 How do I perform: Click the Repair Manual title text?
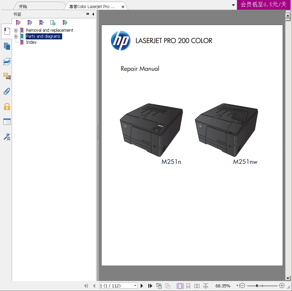click(x=140, y=69)
